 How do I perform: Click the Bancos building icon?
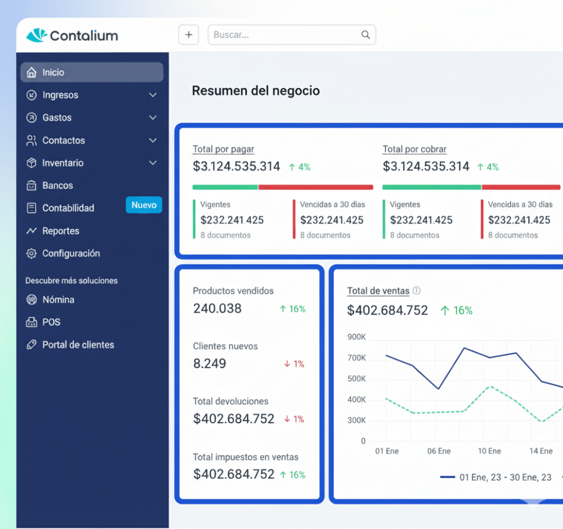31,186
